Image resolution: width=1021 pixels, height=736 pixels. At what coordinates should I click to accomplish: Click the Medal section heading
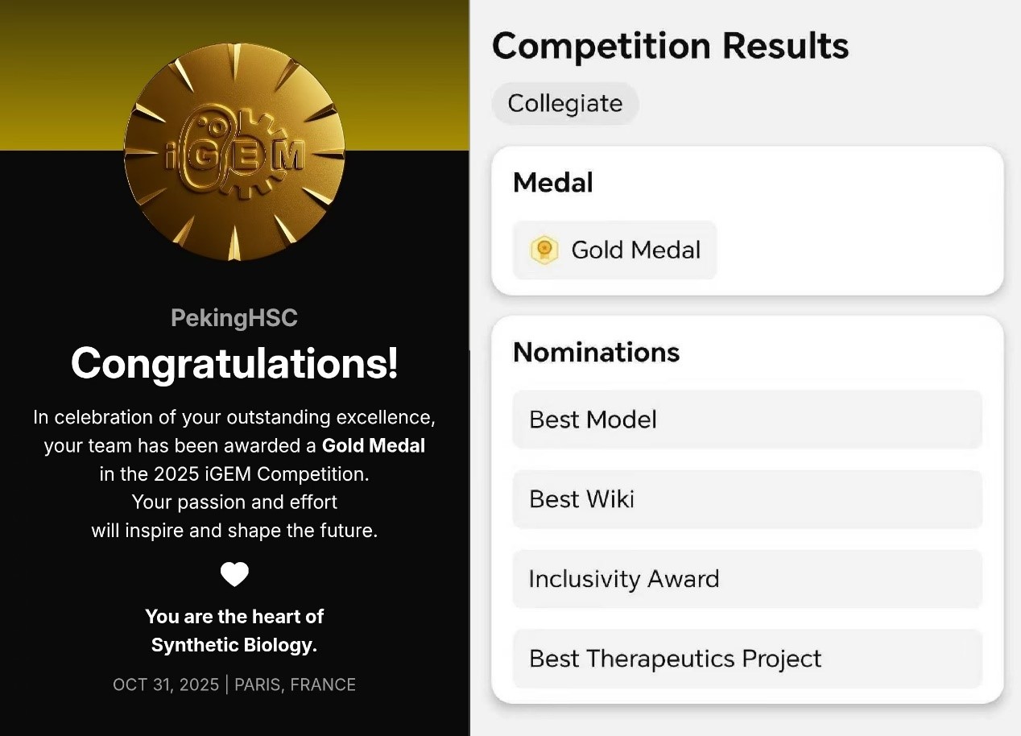[x=553, y=183]
